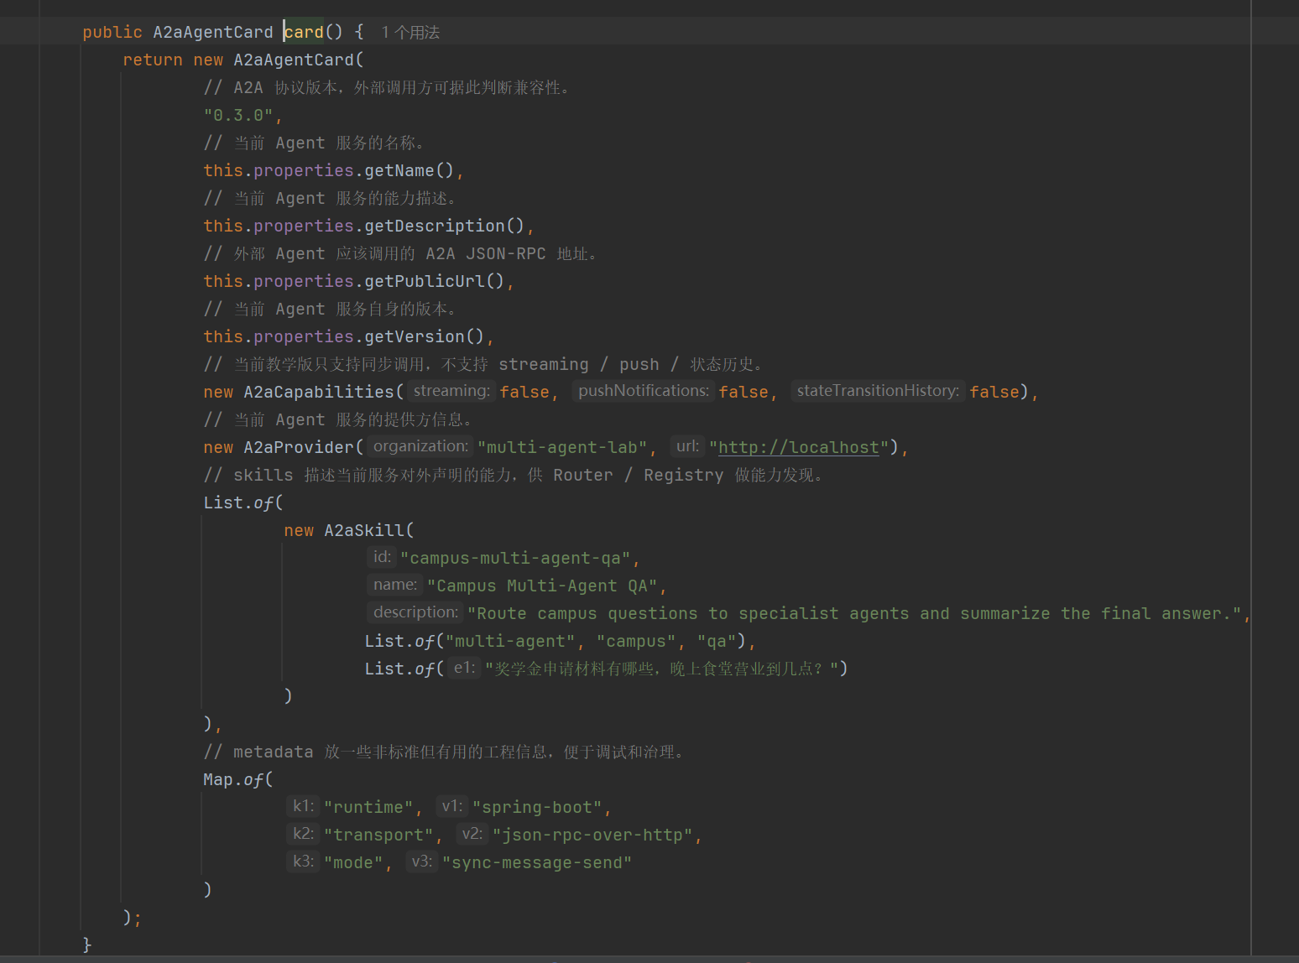This screenshot has height=963, width=1299.
Task: Click the comment "当前 Agent 服务的能力描述"
Action: click(x=330, y=198)
